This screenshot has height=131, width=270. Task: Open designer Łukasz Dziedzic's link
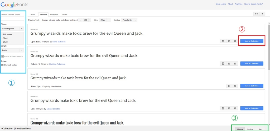pyautogui.click(x=53, y=109)
